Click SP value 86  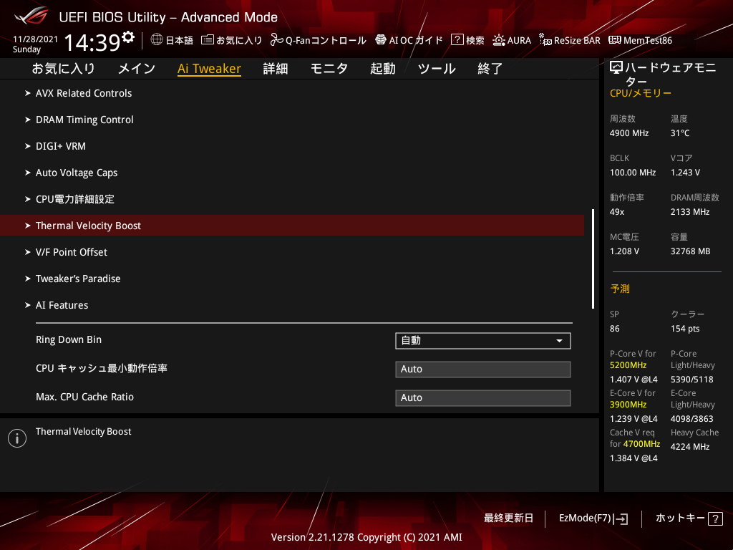614,329
